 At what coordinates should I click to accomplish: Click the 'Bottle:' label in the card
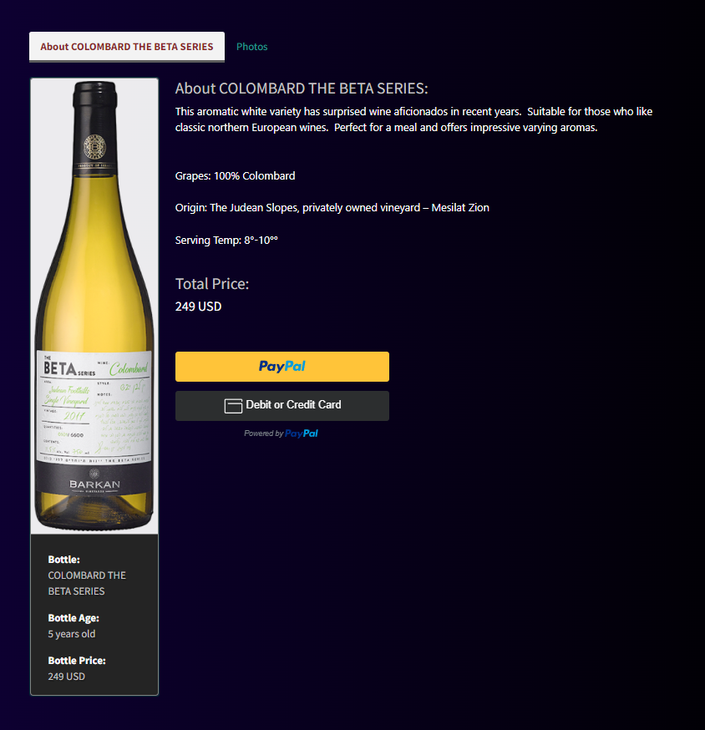tap(63, 559)
